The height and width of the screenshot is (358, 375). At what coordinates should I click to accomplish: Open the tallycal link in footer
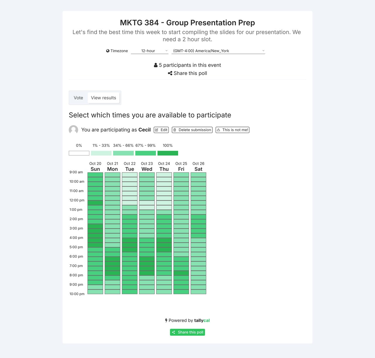pos(202,321)
